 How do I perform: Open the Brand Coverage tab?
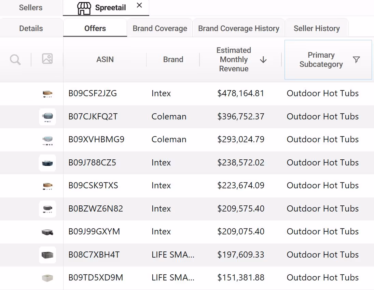point(160,28)
